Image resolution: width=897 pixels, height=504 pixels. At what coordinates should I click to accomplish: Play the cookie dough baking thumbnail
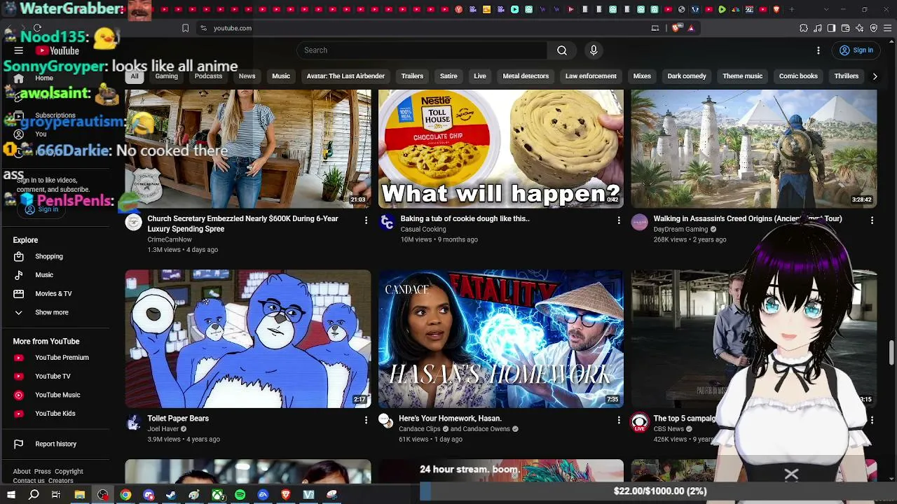501,148
